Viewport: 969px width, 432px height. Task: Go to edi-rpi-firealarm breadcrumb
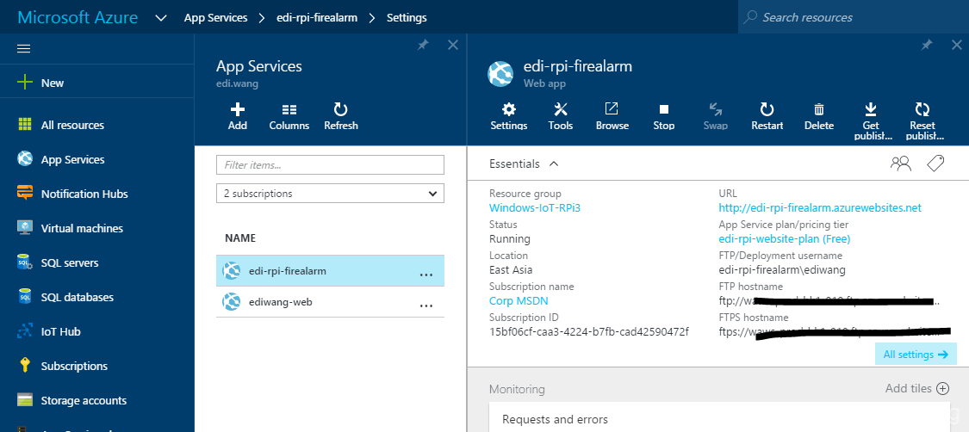coord(317,18)
